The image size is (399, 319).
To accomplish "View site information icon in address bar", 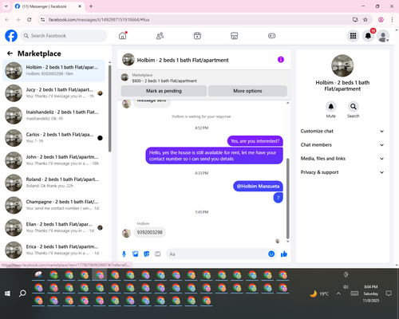I will (42, 20).
